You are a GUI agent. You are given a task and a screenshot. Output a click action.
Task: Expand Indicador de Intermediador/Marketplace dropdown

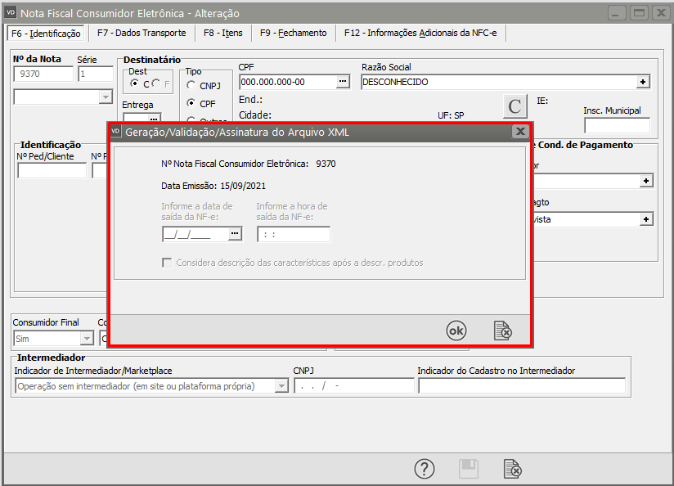pos(281,386)
